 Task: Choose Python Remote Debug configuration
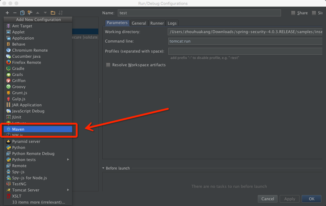(38, 153)
